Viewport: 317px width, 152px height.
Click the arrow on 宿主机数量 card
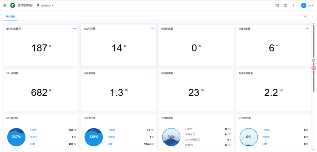click(x=152, y=28)
